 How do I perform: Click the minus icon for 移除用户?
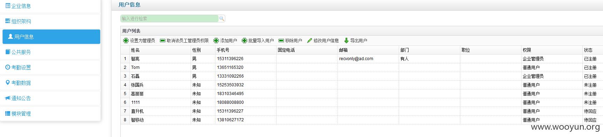pyautogui.click(x=281, y=41)
